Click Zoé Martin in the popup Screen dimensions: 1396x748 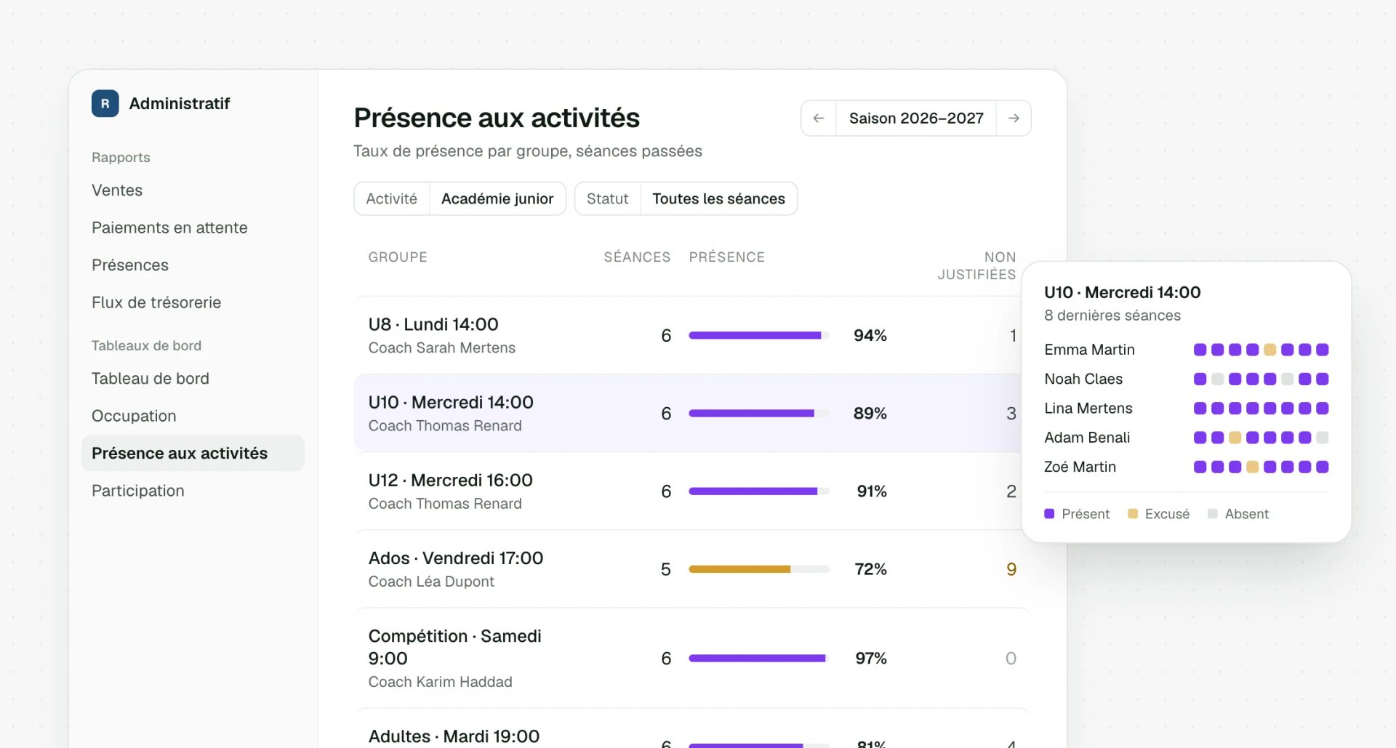1080,467
